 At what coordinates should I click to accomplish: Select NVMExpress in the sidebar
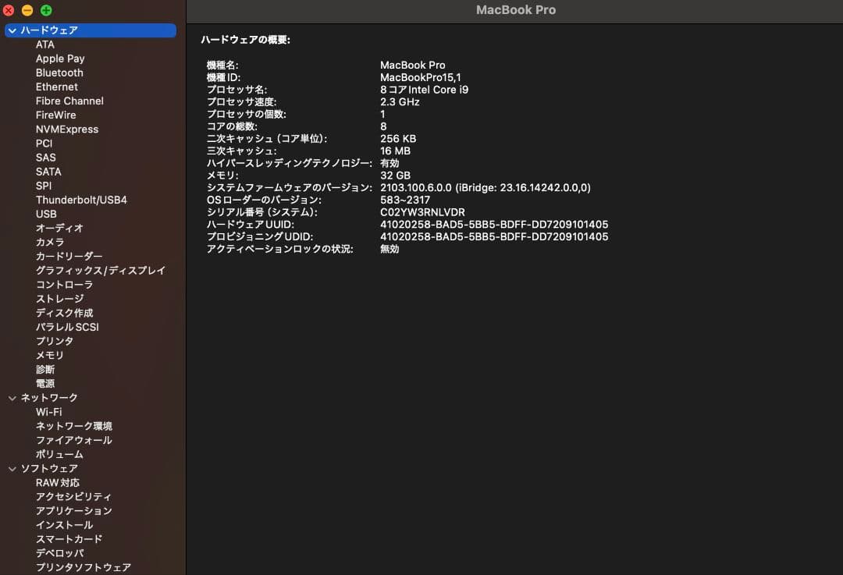click(x=67, y=129)
